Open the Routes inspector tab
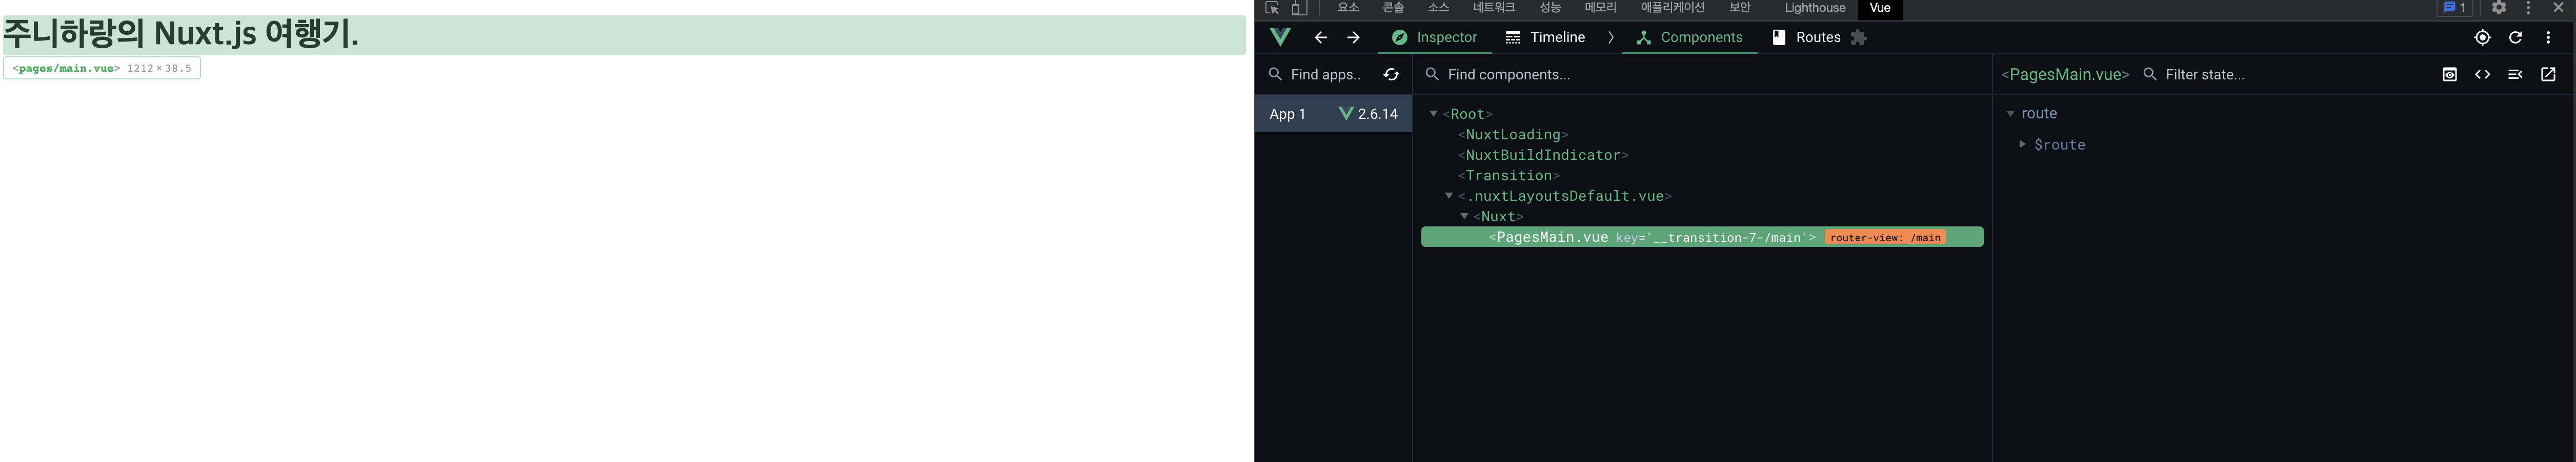The width and height of the screenshot is (2576, 462). (x=1806, y=37)
